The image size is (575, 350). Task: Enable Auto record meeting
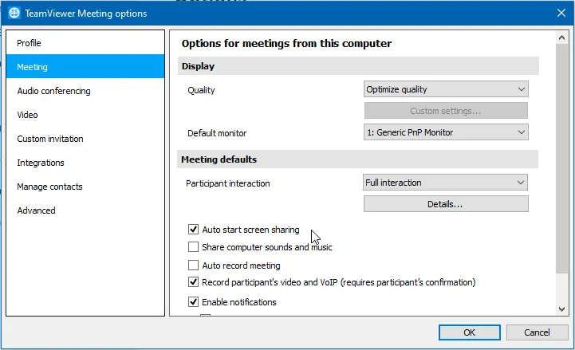193,265
